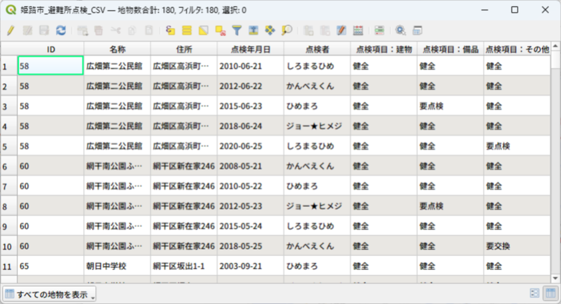Open the filter/select by form funnel icon
The width and height of the screenshot is (561, 304).
(x=237, y=31)
